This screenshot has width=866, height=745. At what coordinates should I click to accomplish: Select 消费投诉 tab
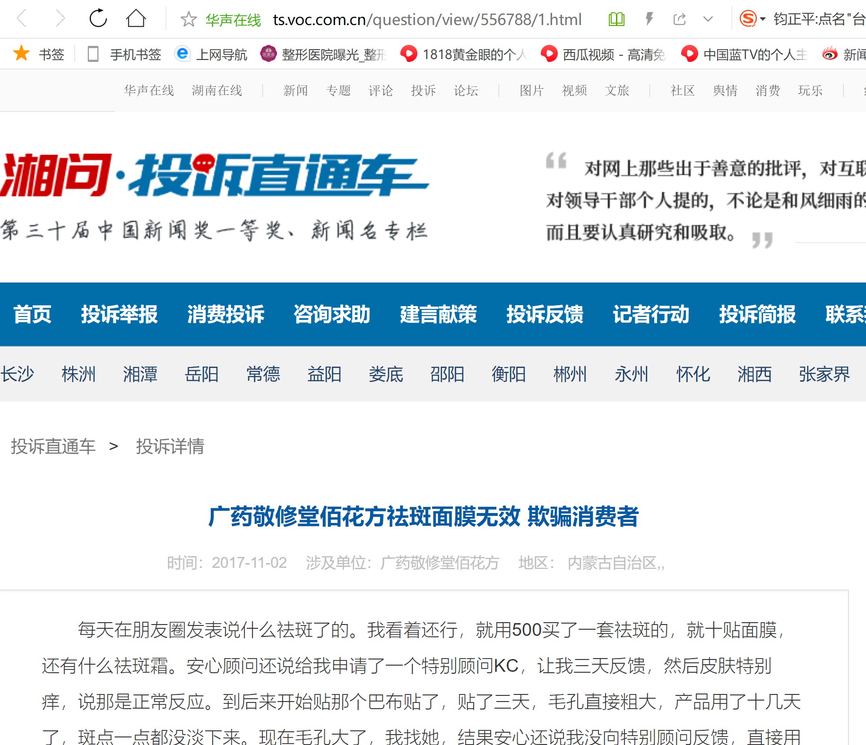pos(225,314)
